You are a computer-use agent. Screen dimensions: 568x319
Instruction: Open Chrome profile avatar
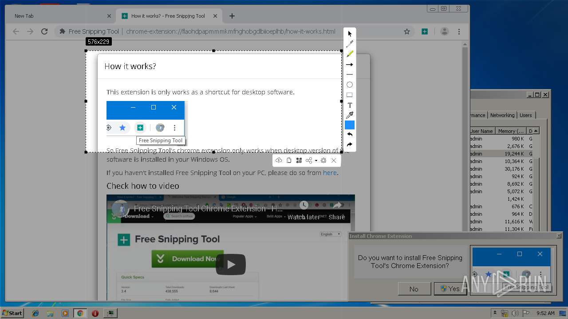444,31
